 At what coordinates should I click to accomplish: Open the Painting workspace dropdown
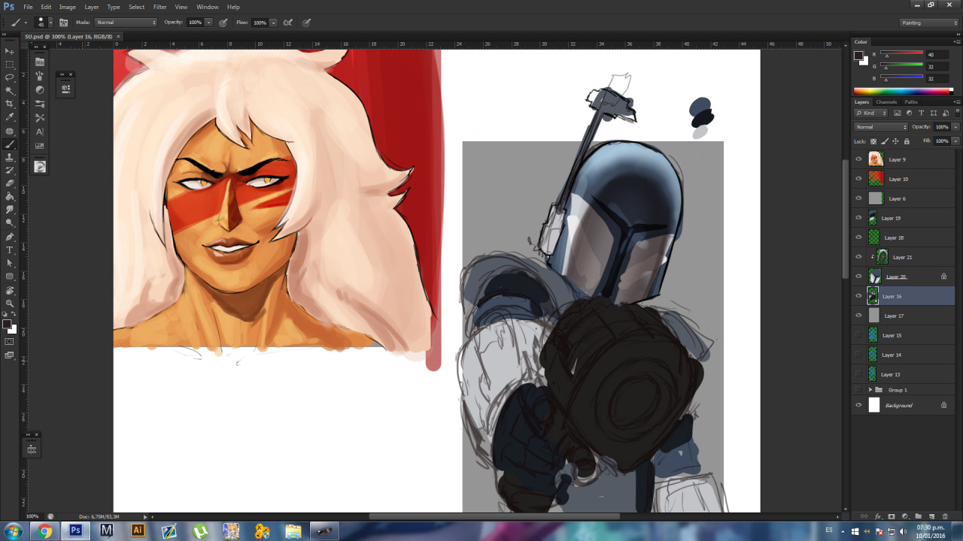[930, 23]
